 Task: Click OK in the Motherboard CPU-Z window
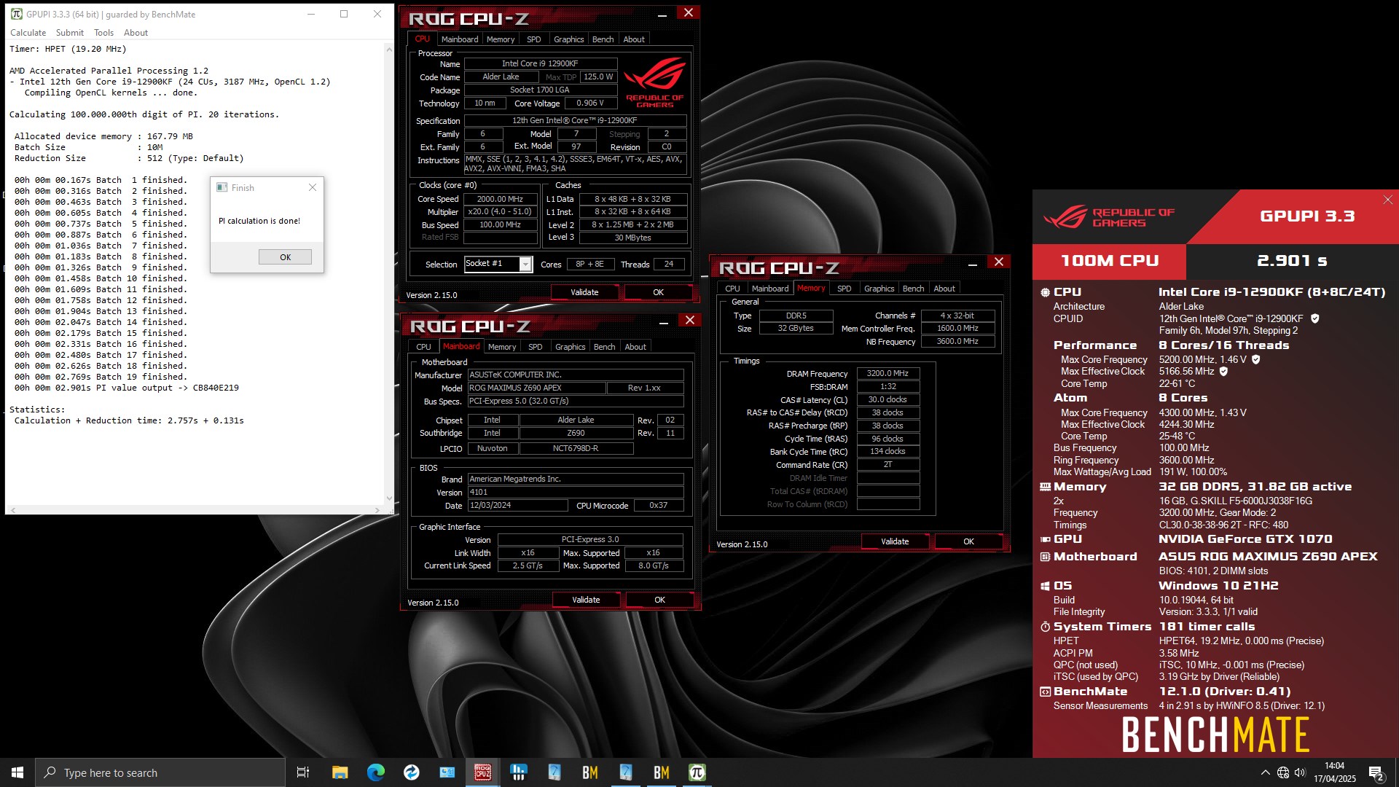pos(659,600)
